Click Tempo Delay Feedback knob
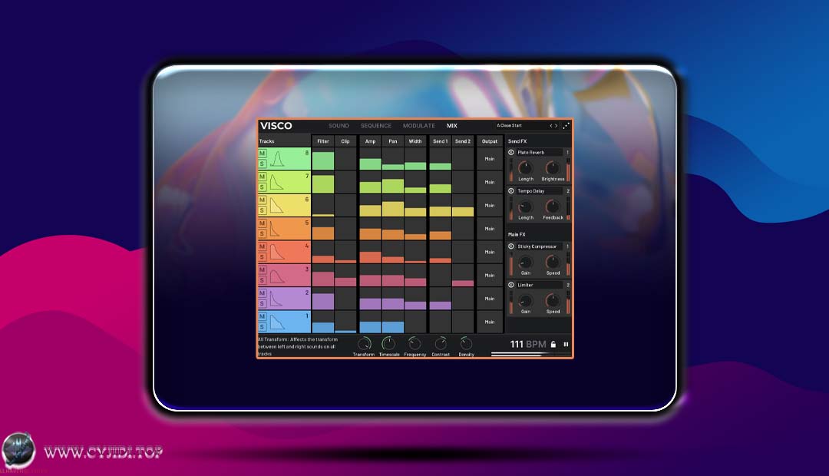Screen dimensions: 829x476 [553, 207]
